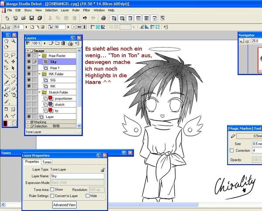This screenshot has width=262, height=211.
Task: Enable Convert to Layer checkbox
Action: click(x=52, y=196)
